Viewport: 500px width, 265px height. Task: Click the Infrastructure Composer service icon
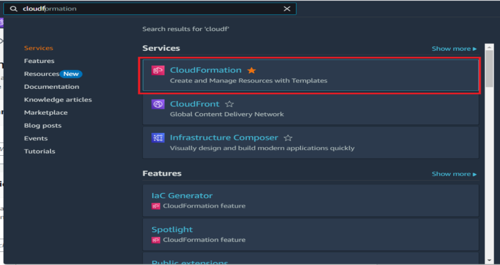tap(158, 138)
